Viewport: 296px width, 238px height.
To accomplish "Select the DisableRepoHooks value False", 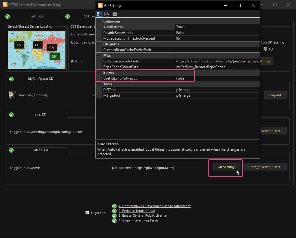I will (x=217, y=33).
